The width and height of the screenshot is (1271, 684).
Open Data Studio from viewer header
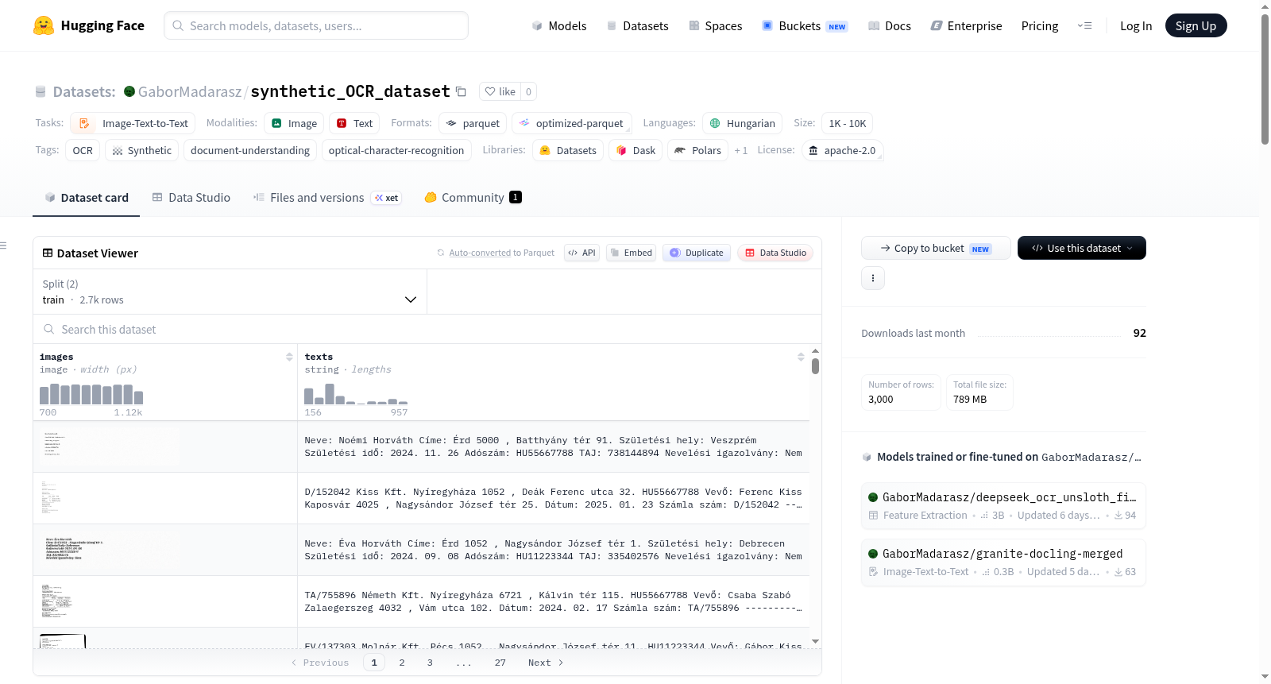pos(775,253)
